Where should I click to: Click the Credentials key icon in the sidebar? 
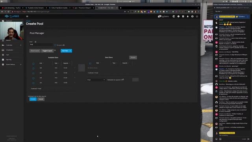(3, 45)
